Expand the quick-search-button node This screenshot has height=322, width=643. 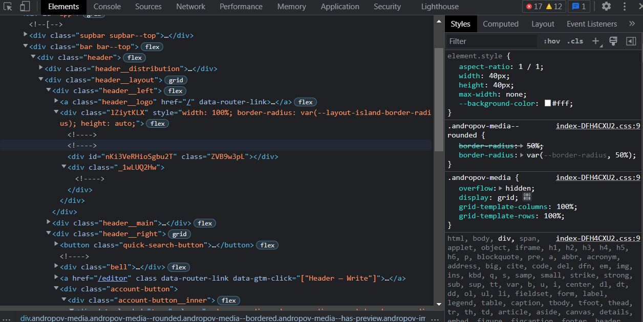tap(56, 244)
